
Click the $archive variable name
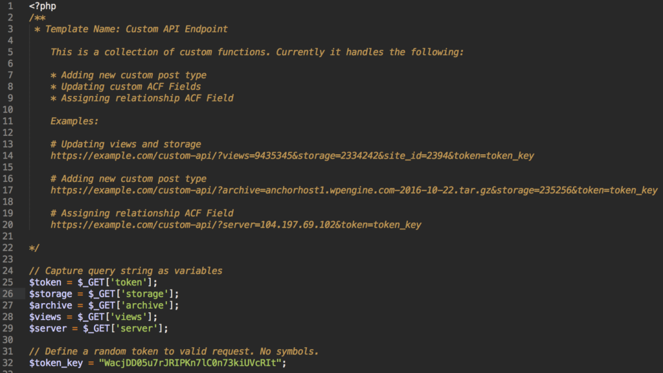51,306
